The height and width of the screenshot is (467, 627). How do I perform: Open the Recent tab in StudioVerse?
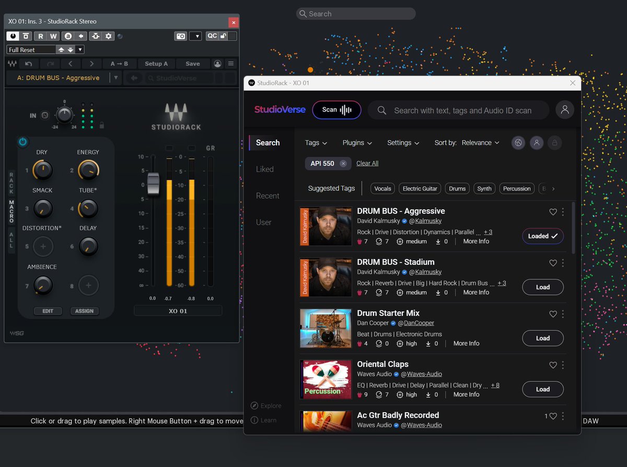coord(268,196)
